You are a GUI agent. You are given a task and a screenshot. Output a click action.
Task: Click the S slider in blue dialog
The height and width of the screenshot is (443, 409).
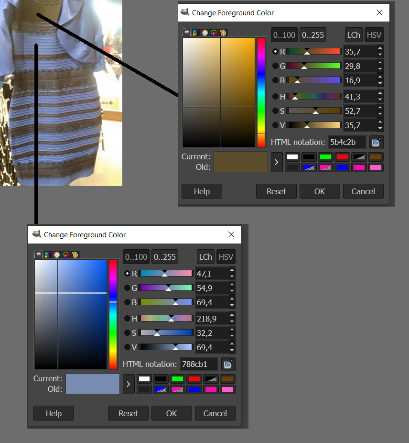(166, 333)
